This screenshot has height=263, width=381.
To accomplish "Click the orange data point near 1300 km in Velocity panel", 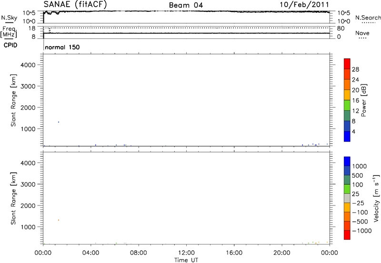I will click(x=59, y=220).
